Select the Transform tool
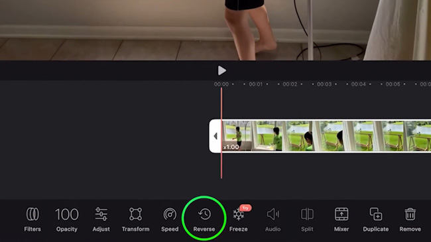431x242 pixels. (x=135, y=219)
